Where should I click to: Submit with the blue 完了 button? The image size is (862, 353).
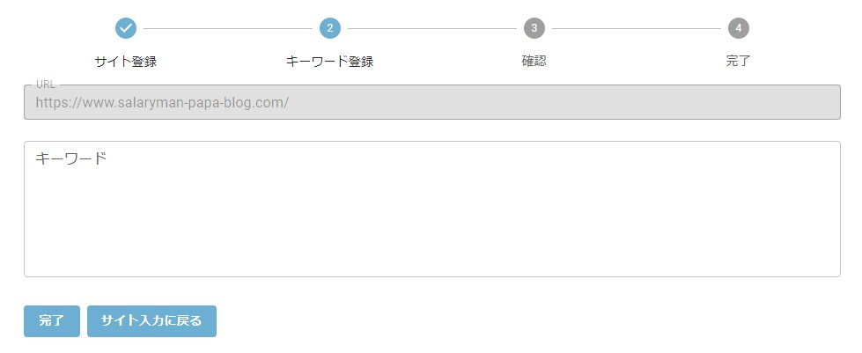click(x=52, y=321)
